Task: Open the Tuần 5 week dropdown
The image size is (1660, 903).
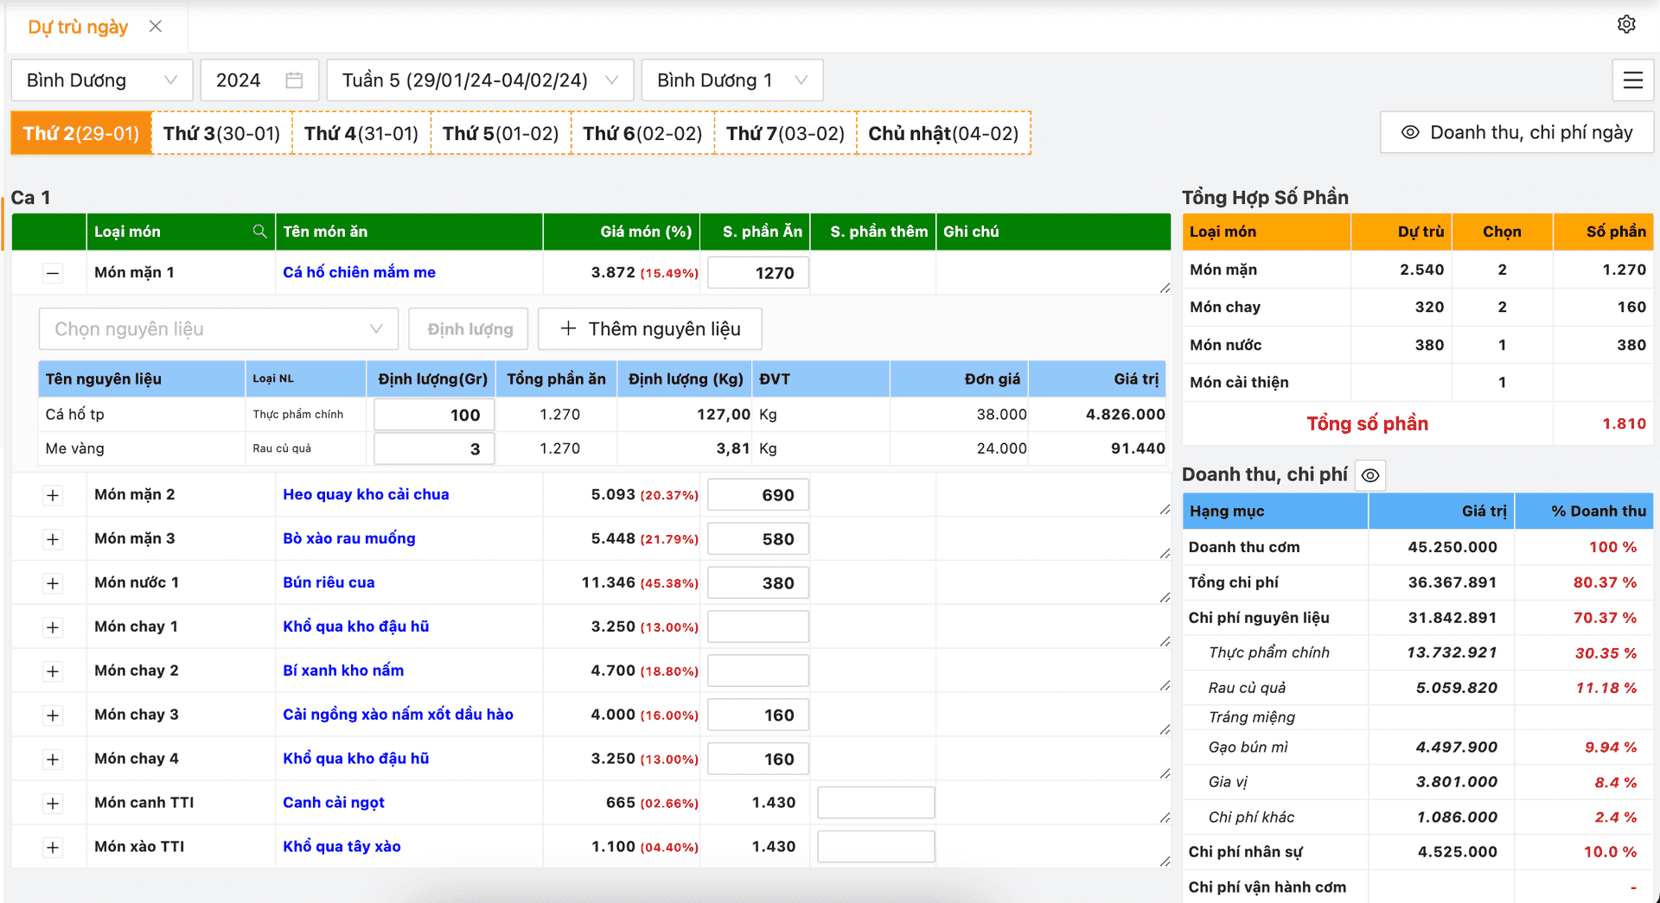Action: click(x=480, y=80)
